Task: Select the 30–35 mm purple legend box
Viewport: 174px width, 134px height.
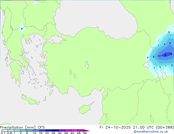Action: tap(61, 130)
